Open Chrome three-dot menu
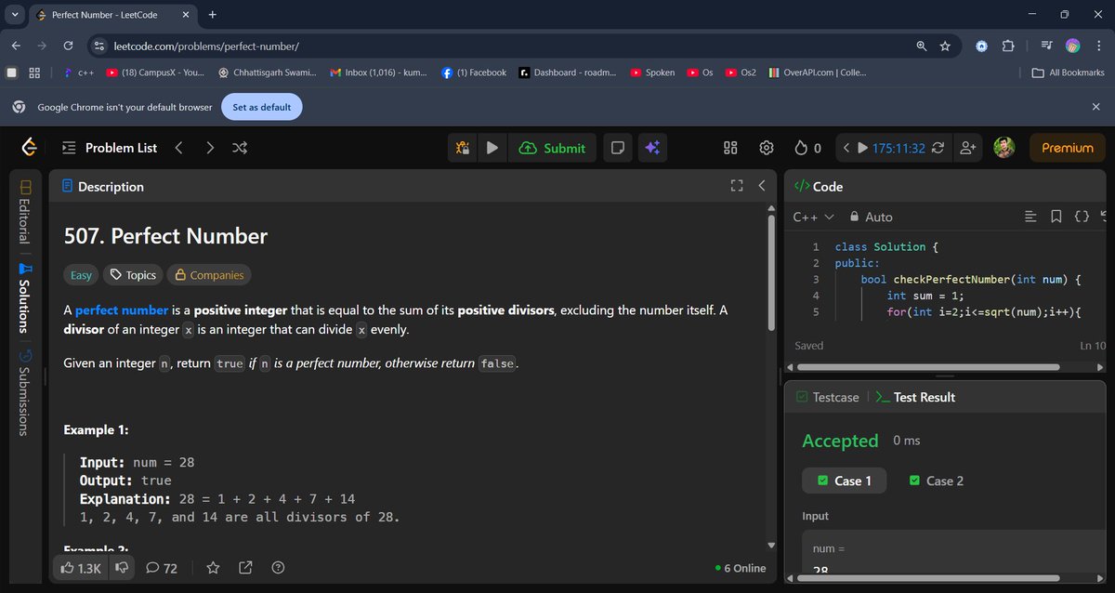Viewport: 1115px width, 593px height. coord(1098,46)
